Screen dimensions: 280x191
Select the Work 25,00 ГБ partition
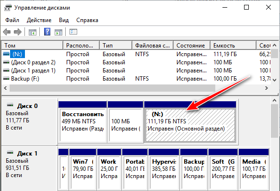tap(109, 169)
